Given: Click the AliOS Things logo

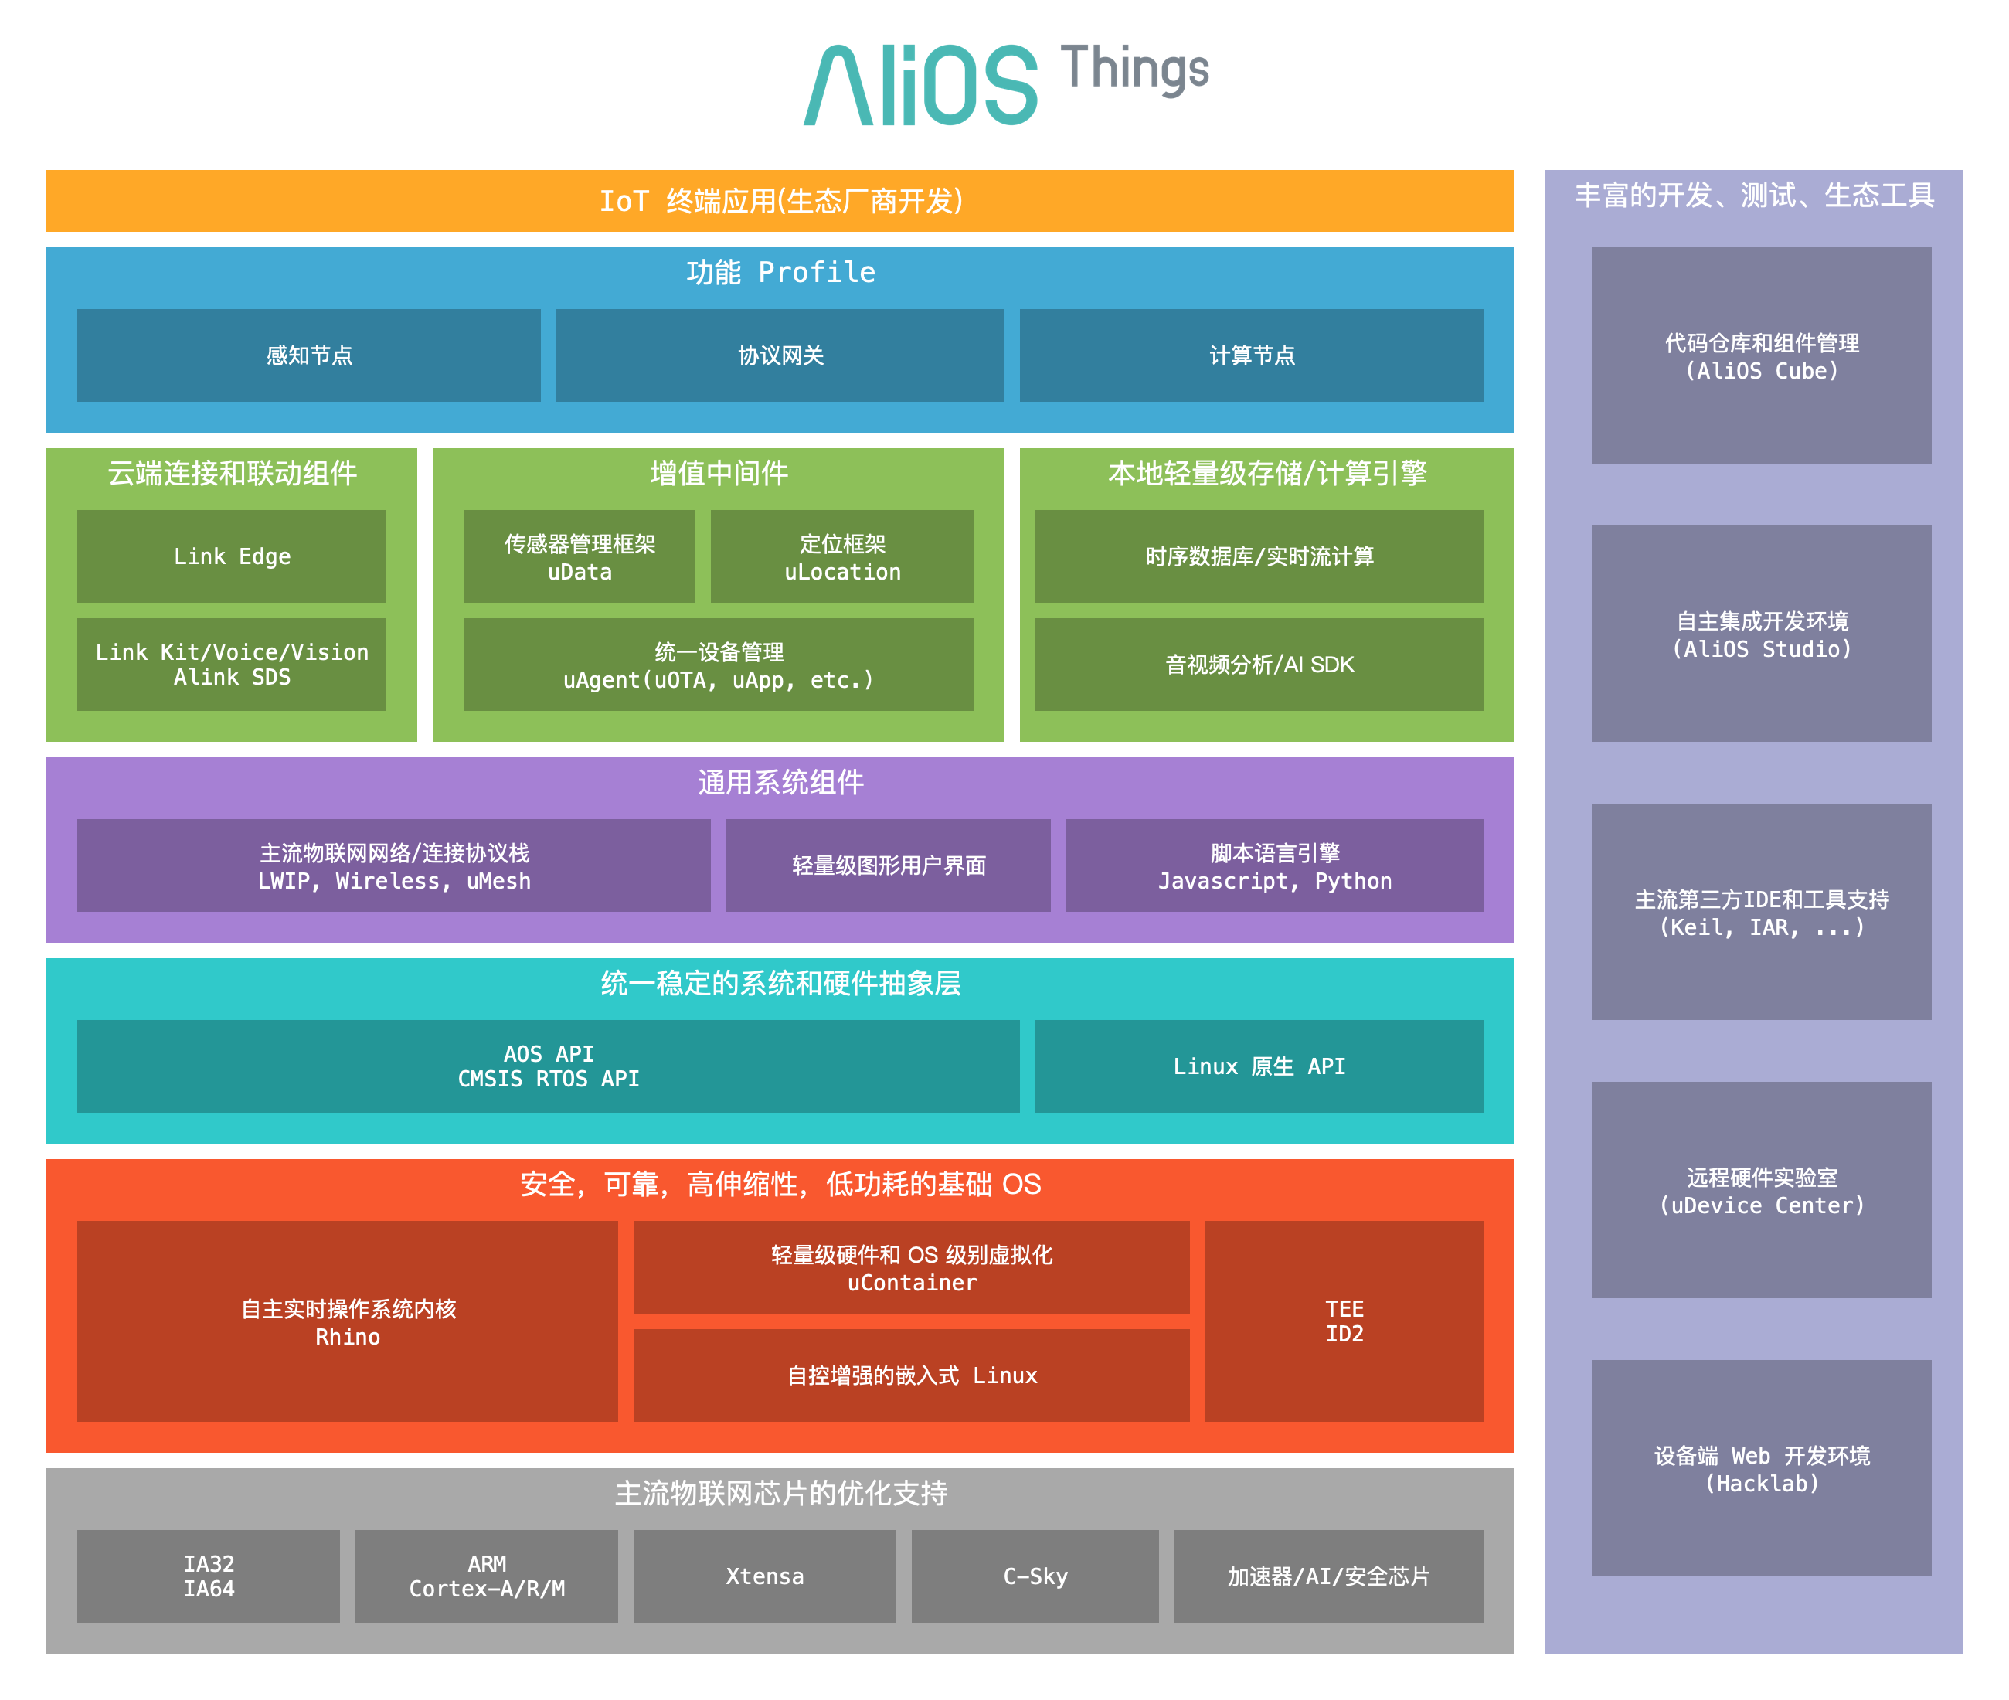Looking at the screenshot, I should pyautogui.click(x=1005, y=85).
